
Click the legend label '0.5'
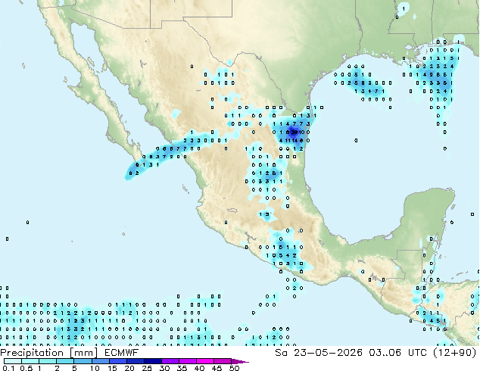click(26, 368)
